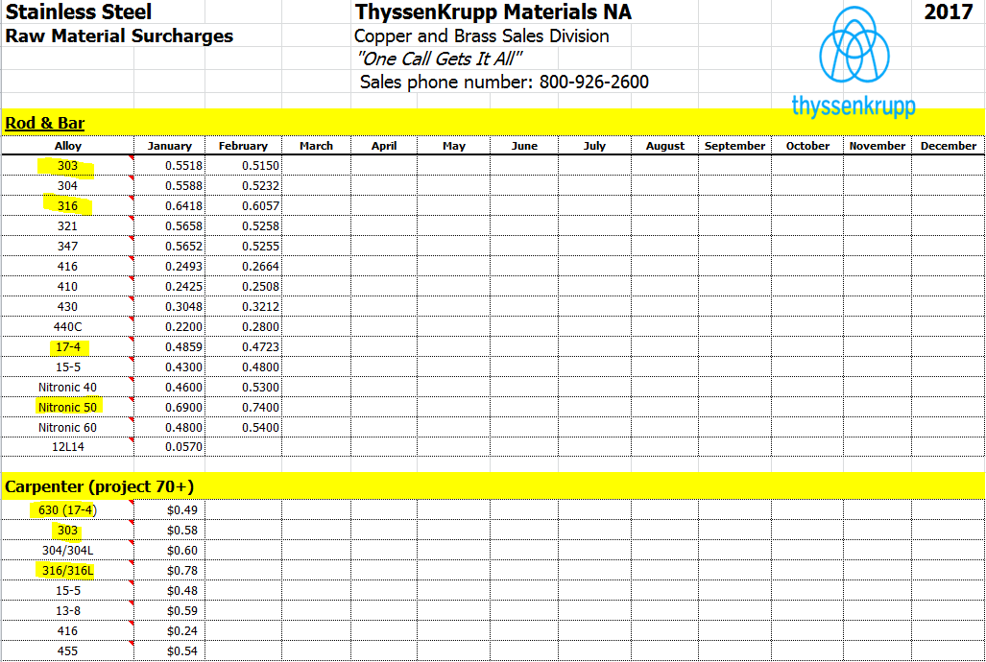Click the 304/304L Carpenter alloy cell
986x662 pixels.
point(67,551)
